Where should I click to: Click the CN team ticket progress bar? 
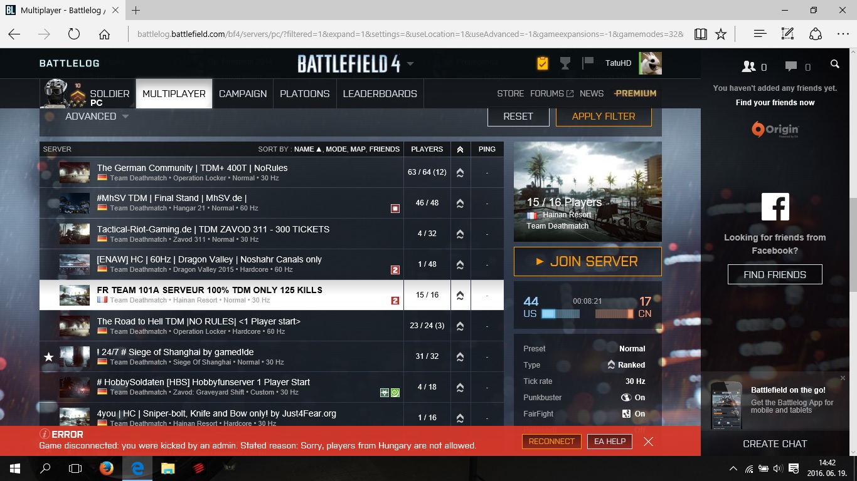[x=614, y=313]
